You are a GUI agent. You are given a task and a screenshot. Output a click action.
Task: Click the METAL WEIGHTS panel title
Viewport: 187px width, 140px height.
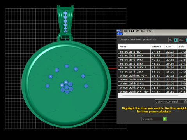coord(138,31)
